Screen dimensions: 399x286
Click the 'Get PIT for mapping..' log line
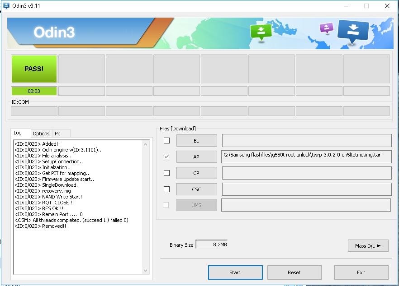pos(52,173)
